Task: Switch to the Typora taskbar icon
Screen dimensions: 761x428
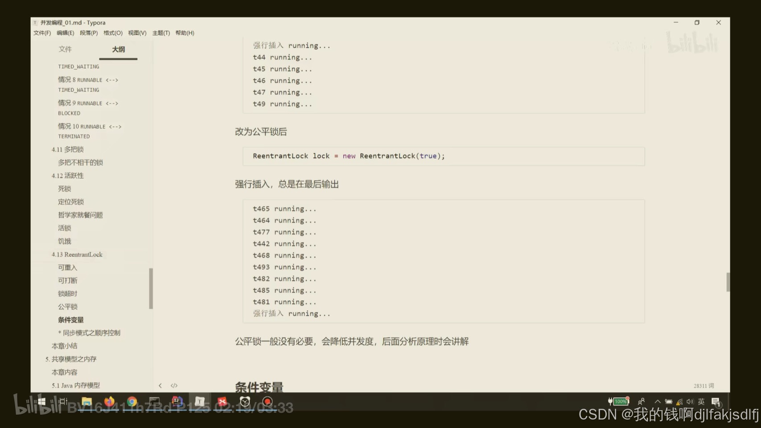Action: pos(200,402)
